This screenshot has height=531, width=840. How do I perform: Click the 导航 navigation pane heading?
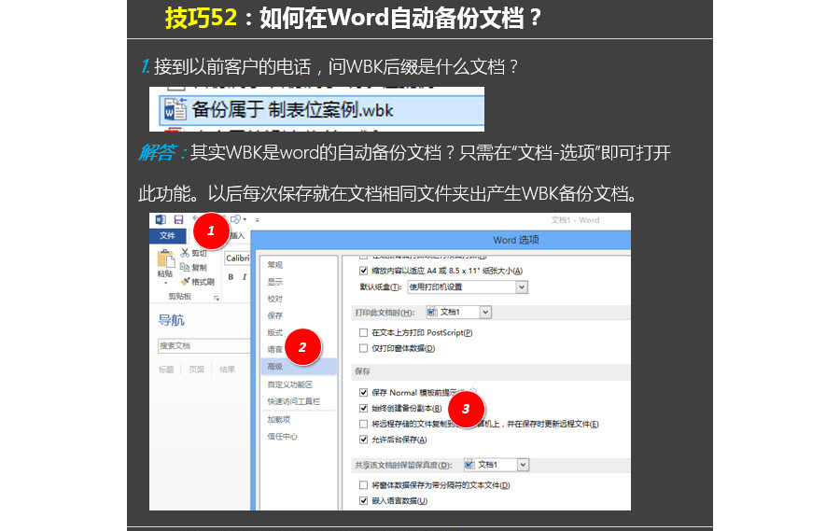coord(172,320)
